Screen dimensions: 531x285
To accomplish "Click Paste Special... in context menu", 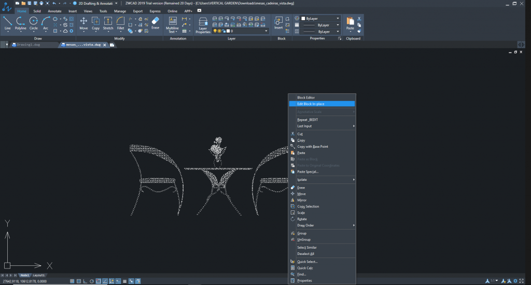I will click(x=322, y=172).
